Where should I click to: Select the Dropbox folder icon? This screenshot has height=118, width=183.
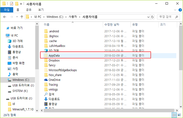pos(46,61)
